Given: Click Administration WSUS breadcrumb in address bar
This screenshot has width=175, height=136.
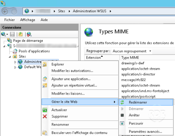Looking at the screenshot, I should [90, 11].
